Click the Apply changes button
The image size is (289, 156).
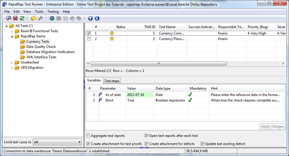tap(272, 126)
